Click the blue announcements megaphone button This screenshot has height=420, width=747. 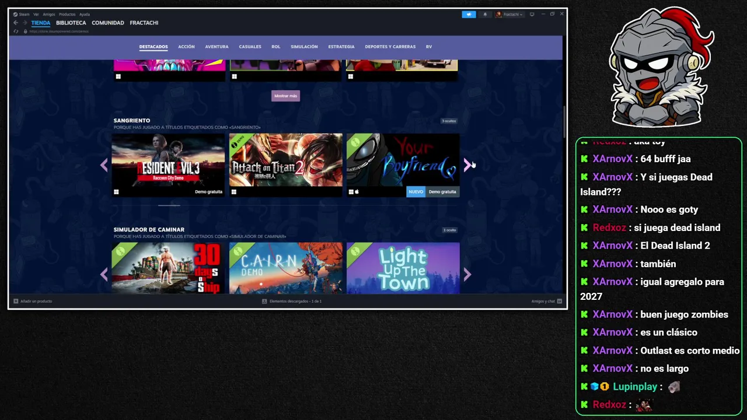[469, 14]
